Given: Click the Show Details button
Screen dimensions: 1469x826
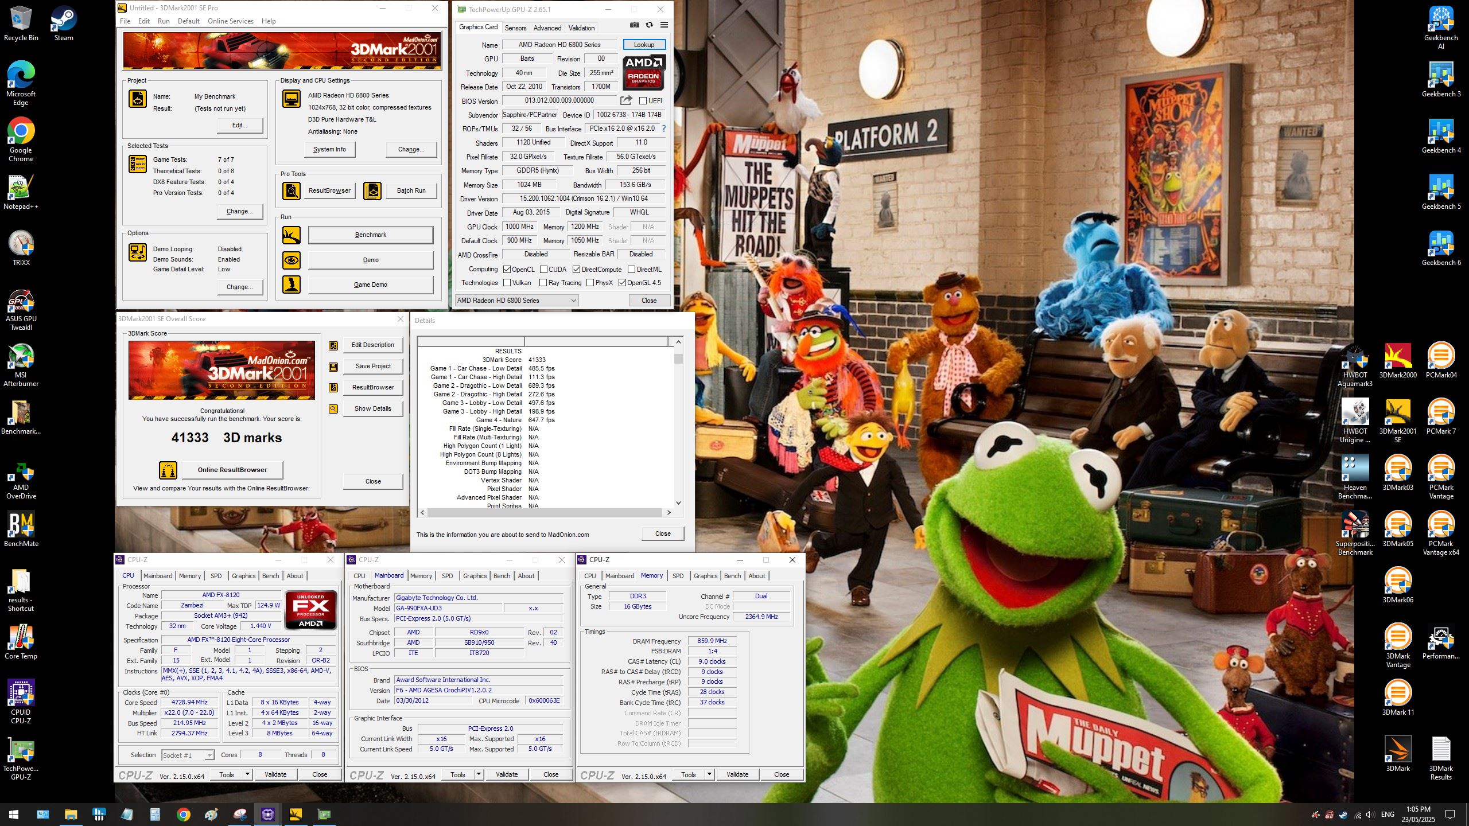Looking at the screenshot, I should (373, 408).
